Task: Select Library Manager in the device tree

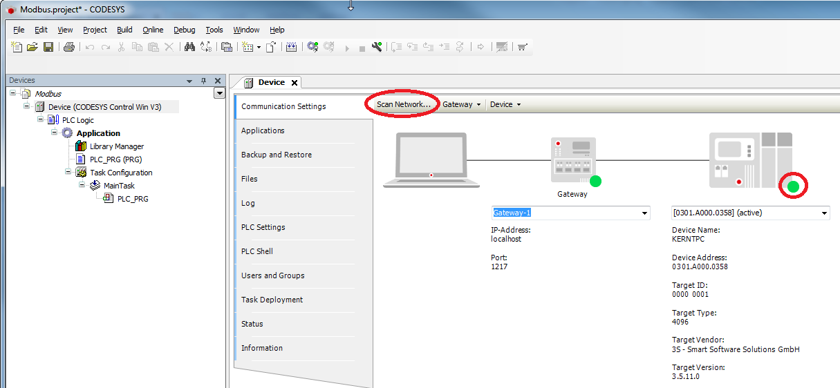Action: pyautogui.click(x=116, y=146)
